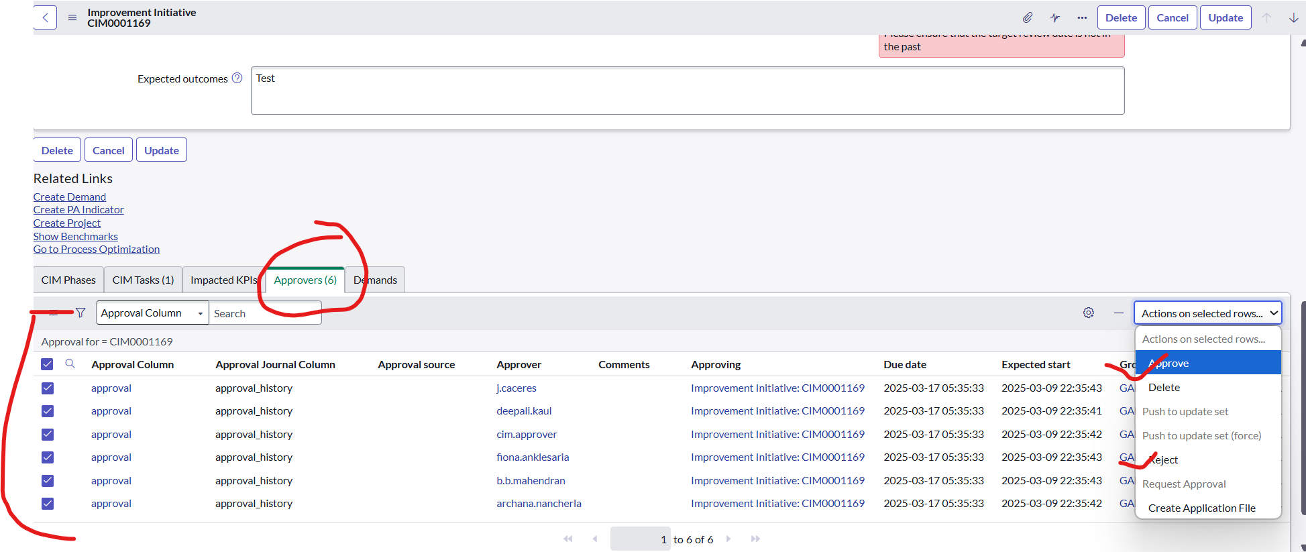Open the Create PA Indicator link
The width and height of the screenshot is (1306, 552).
pos(78,209)
